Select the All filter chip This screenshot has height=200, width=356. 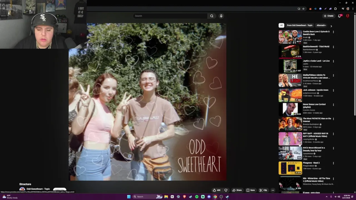coord(281,25)
